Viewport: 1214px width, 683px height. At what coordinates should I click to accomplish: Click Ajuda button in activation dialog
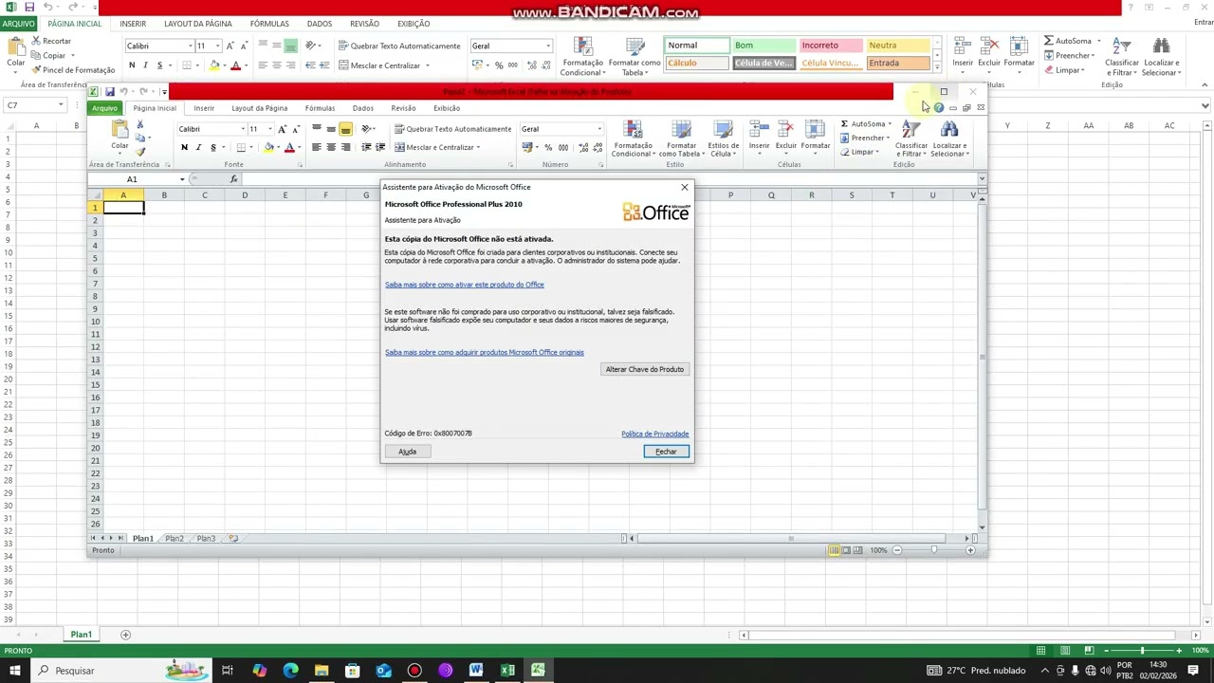click(x=407, y=452)
